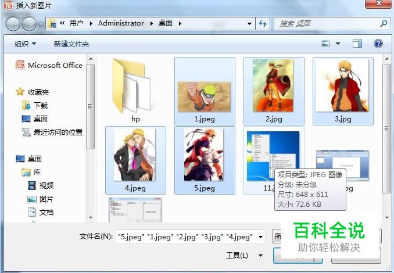
Task: Select the 4.jpeg thumbnail
Action: pyautogui.click(x=135, y=160)
